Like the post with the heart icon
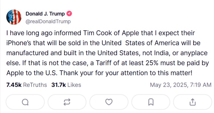The image size is (214, 113). pyautogui.click(x=109, y=102)
